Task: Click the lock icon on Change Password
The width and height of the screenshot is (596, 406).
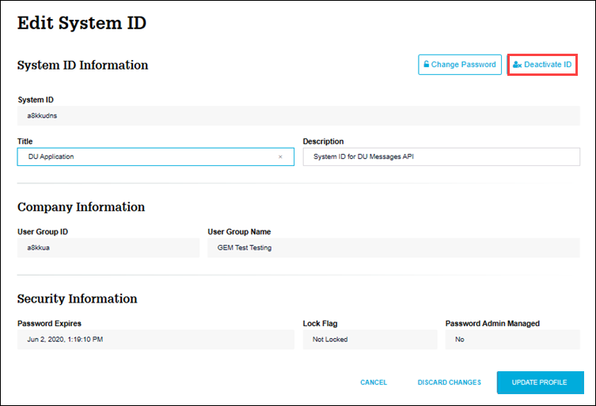Action: (427, 64)
